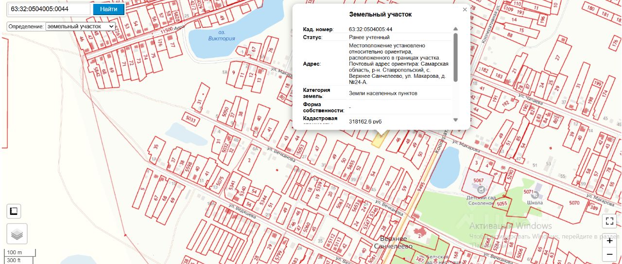Click the popup's vertical scrollbar thumb
The height and width of the screenshot is (264, 622).
(455, 57)
